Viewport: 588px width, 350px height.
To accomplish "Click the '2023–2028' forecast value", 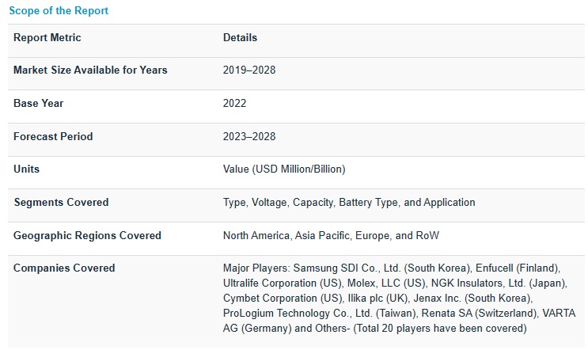I will pyautogui.click(x=249, y=136).
